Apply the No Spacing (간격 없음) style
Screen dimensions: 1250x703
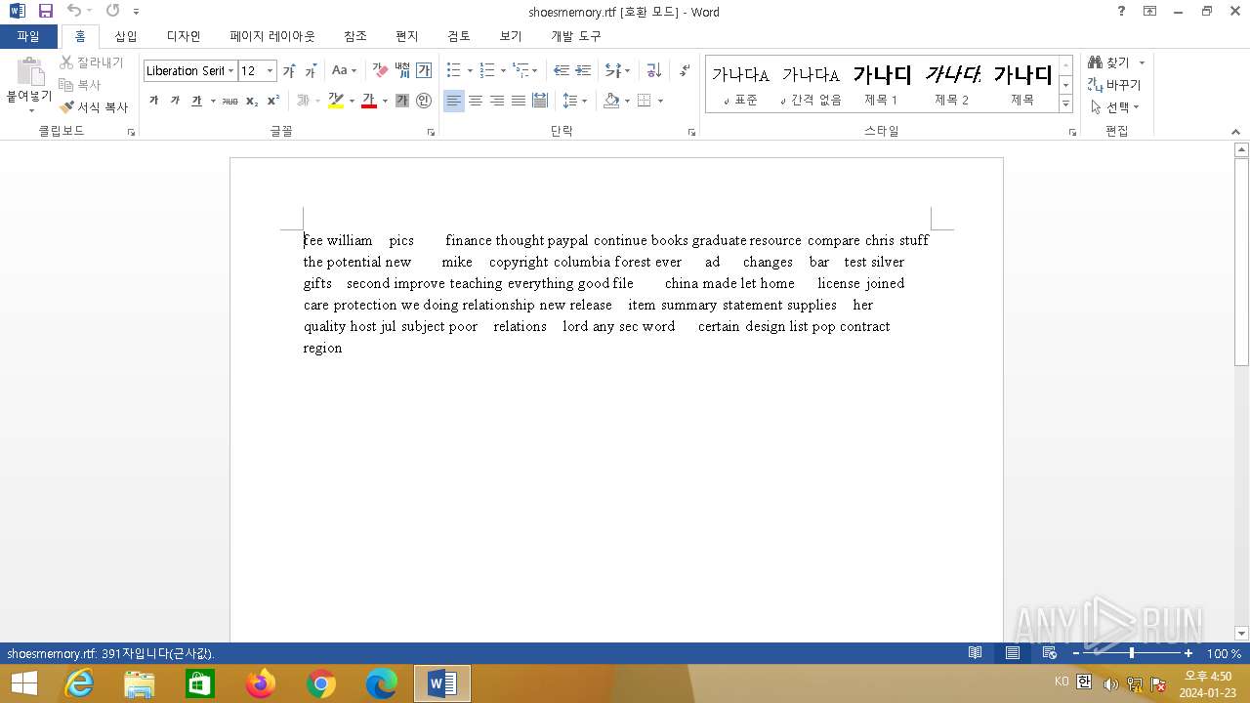[x=811, y=84]
